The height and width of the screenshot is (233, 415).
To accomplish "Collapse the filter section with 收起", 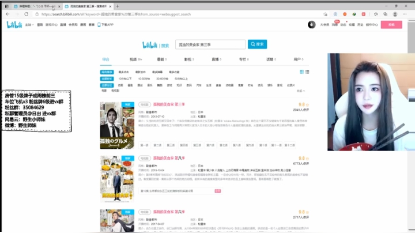I will click(301, 91).
